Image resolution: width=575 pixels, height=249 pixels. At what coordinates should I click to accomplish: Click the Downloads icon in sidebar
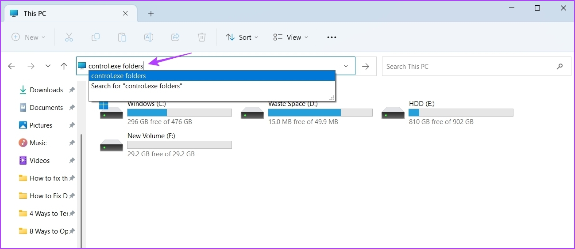pos(23,90)
